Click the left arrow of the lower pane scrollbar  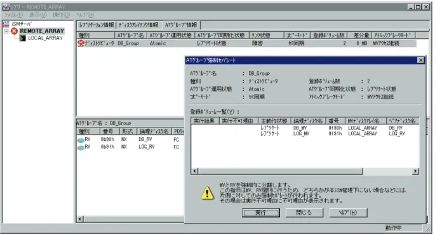80,219
